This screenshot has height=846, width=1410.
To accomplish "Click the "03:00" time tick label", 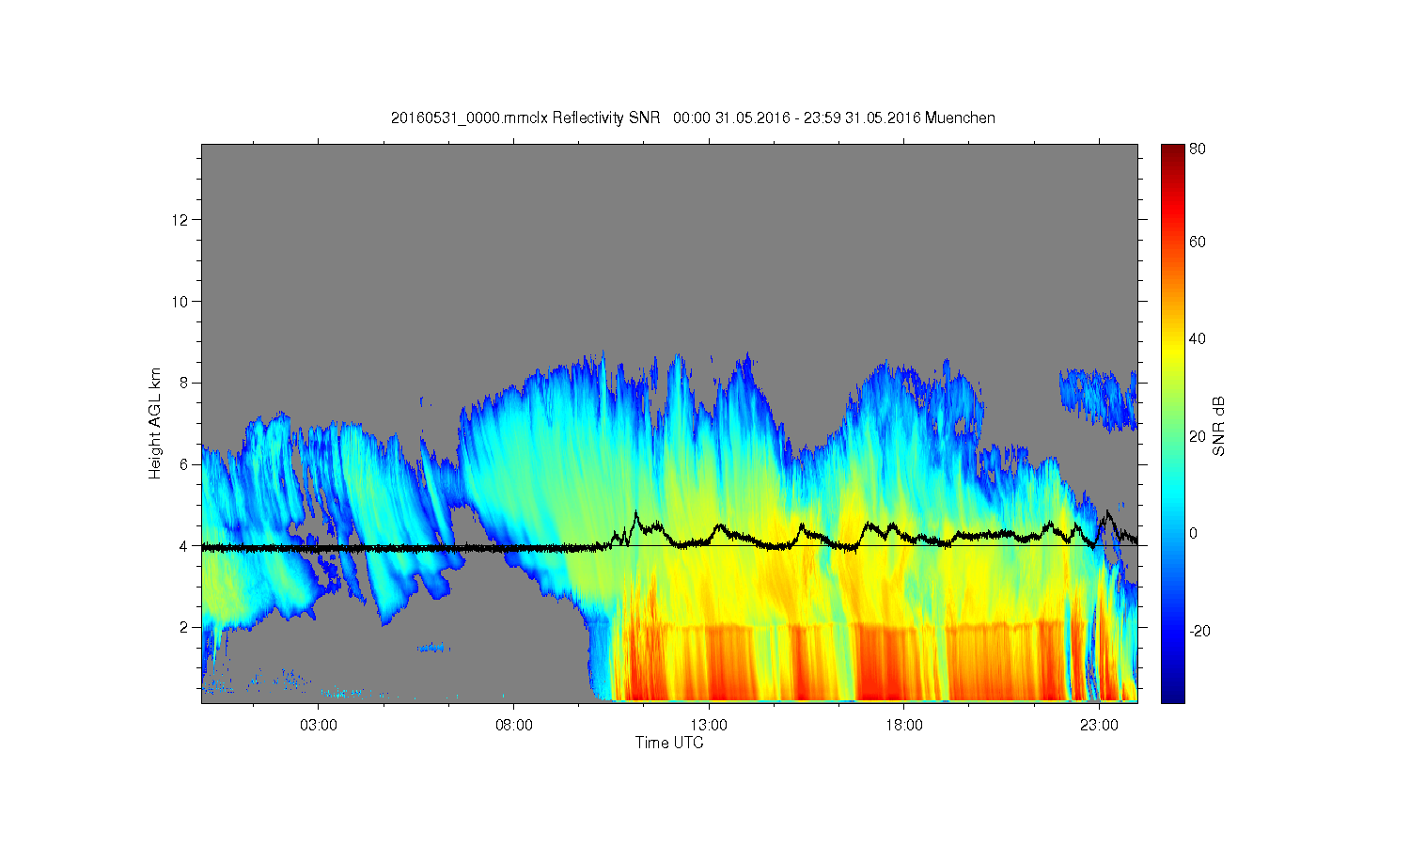I will coord(319,726).
